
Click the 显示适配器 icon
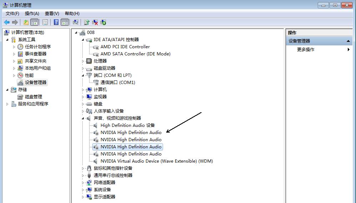[89, 197]
